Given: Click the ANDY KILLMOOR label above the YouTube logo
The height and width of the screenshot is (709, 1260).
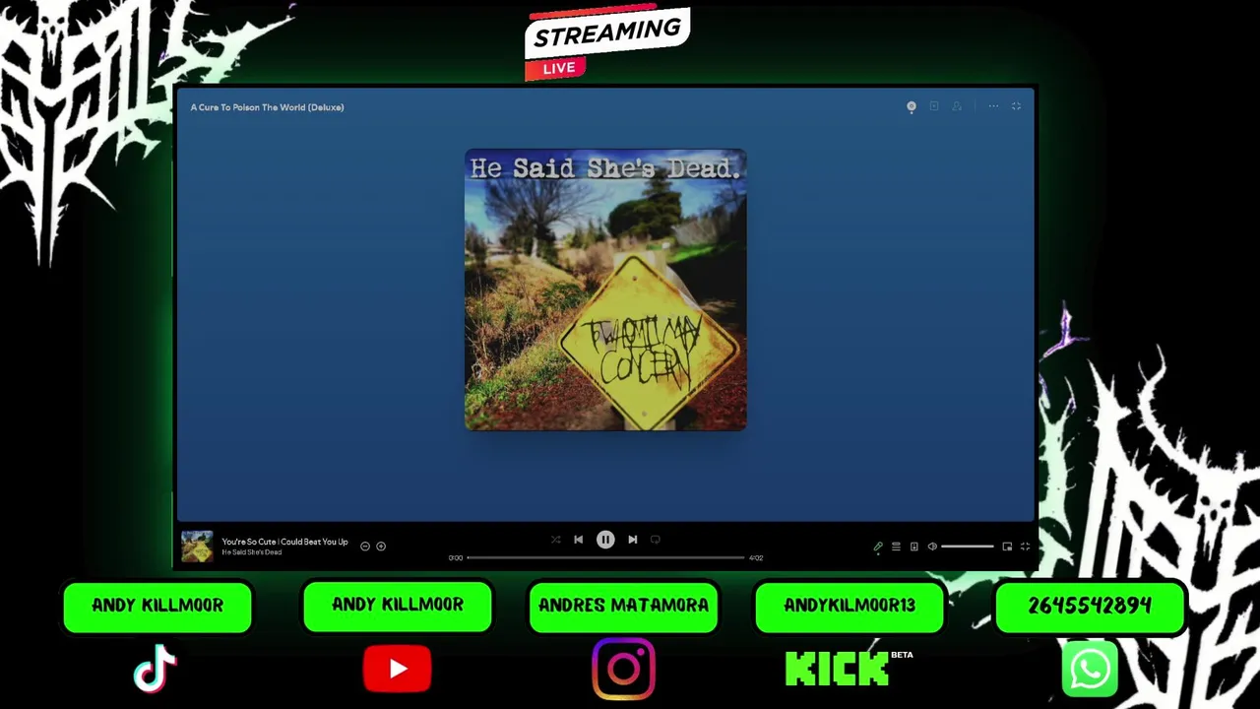Looking at the screenshot, I should point(398,605).
